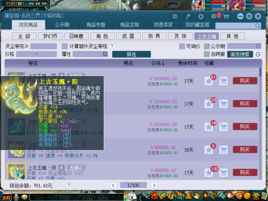Click 筛选 filter button
The height and width of the screenshot is (201, 268).
pos(131,54)
